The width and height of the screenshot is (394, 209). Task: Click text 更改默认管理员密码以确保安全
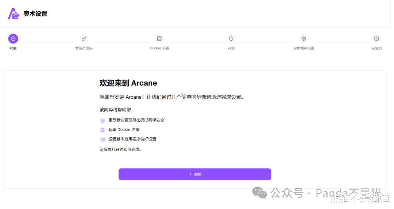[x=136, y=120]
